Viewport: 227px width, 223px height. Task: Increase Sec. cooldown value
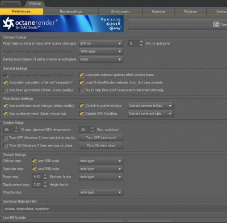(x=93, y=128)
